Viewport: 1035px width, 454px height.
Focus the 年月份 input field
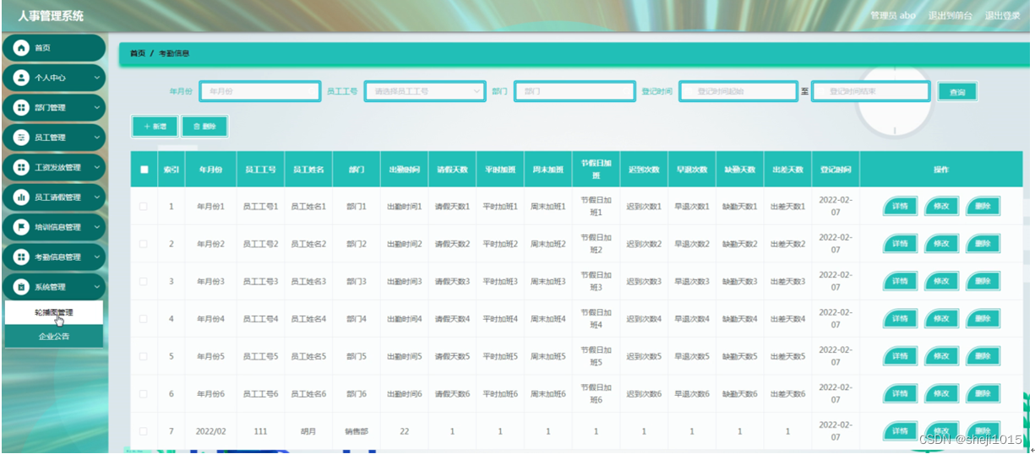click(x=260, y=91)
